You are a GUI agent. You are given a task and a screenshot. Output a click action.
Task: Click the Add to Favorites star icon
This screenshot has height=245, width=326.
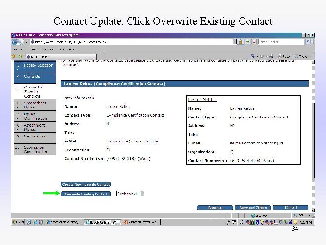(20, 56)
